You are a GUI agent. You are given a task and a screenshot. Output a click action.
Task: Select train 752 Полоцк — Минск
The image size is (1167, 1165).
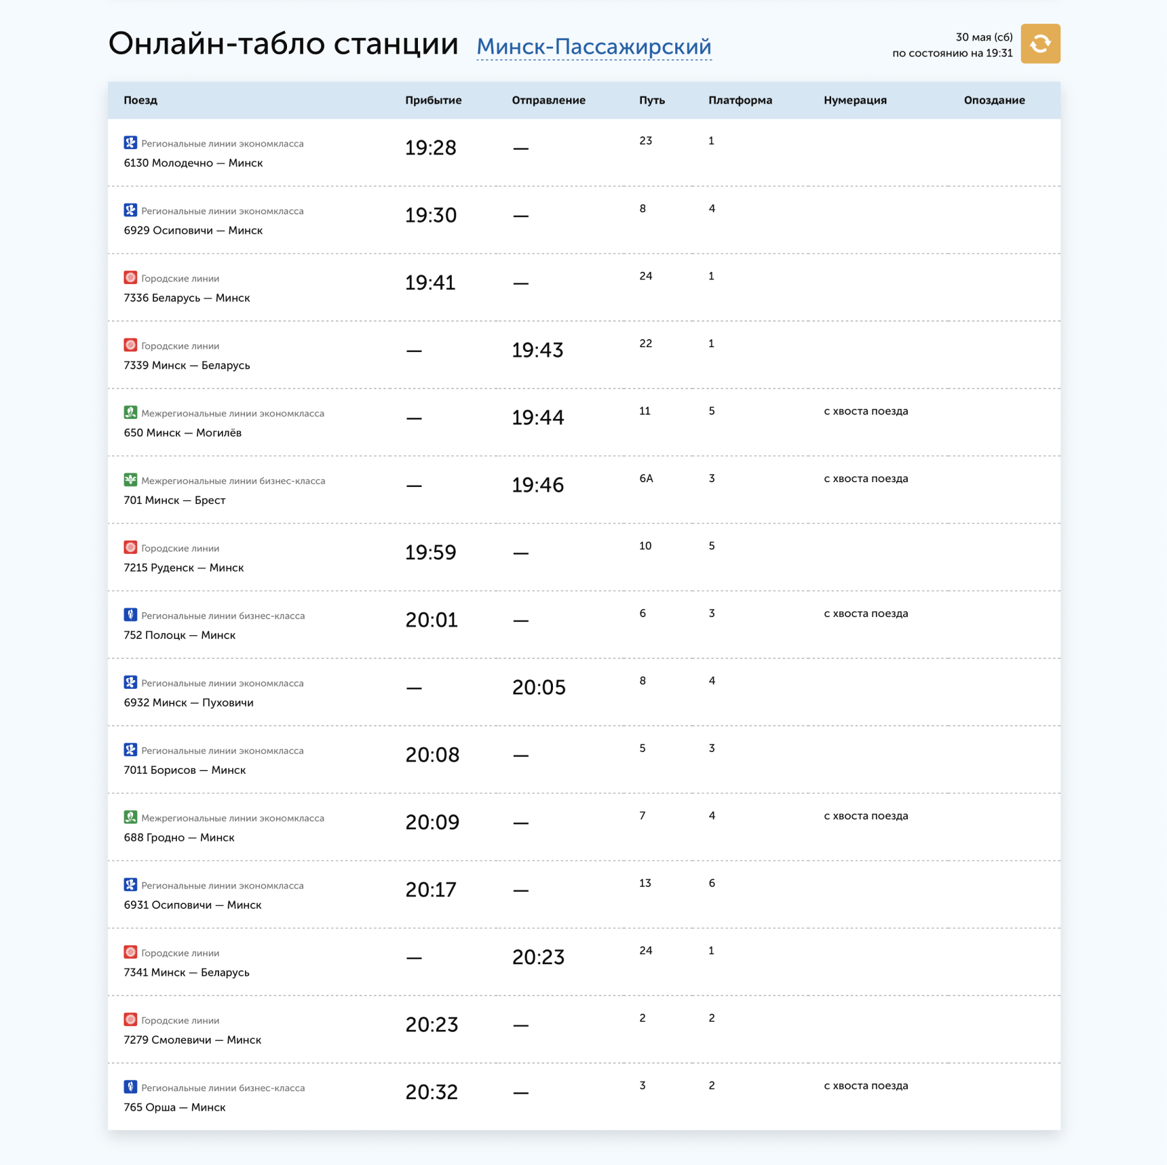point(180,635)
